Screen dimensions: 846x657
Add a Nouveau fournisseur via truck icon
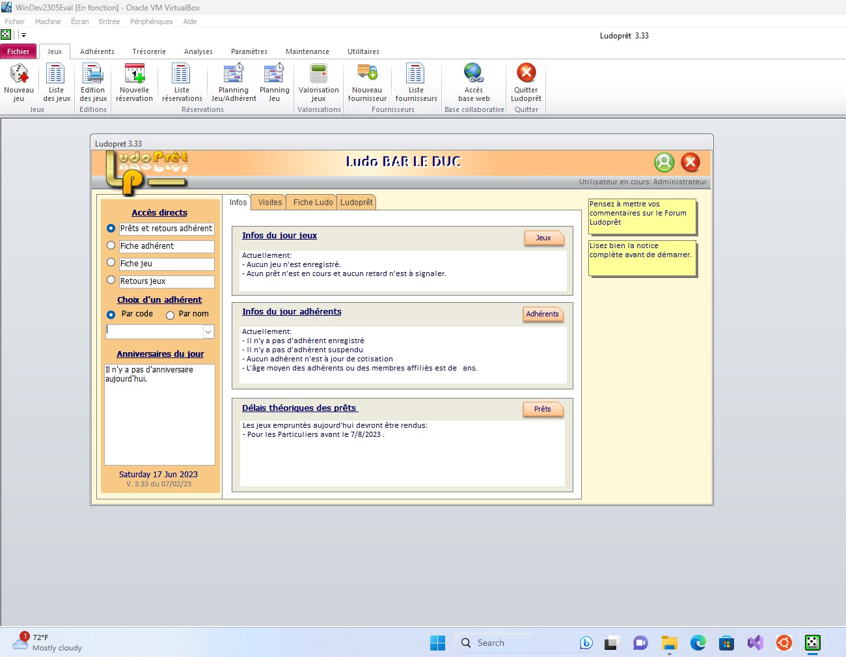tap(367, 74)
